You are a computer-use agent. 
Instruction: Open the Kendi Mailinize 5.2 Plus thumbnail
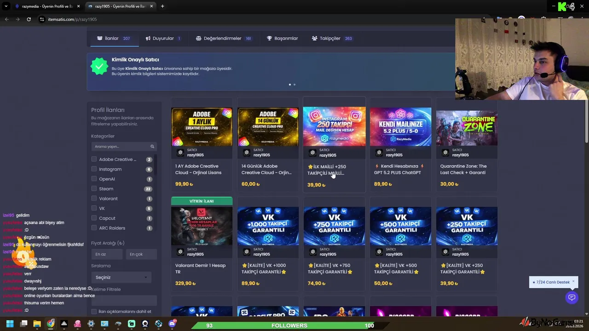point(400,126)
